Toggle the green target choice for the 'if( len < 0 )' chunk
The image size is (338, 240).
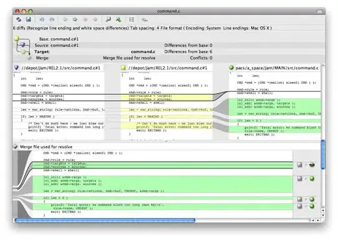(x=312, y=199)
